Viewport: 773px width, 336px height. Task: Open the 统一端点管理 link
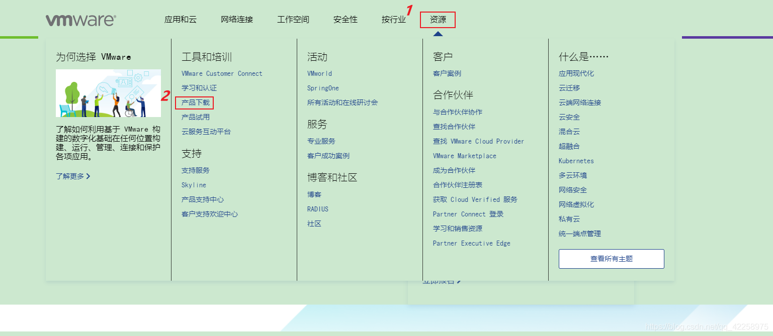click(x=580, y=234)
